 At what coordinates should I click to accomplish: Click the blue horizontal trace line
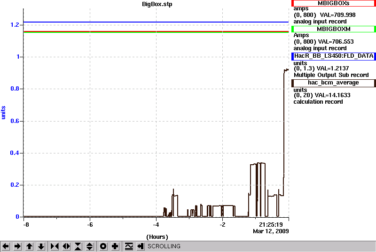[156, 22]
